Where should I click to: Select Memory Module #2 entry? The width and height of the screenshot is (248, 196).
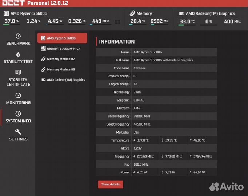click(62, 59)
